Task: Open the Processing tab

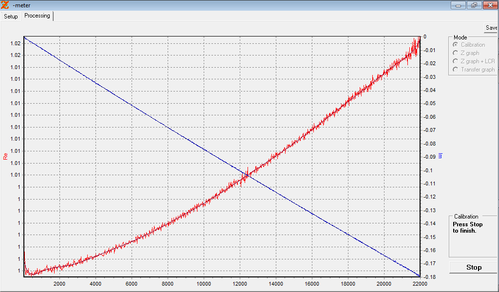Action: [37, 16]
